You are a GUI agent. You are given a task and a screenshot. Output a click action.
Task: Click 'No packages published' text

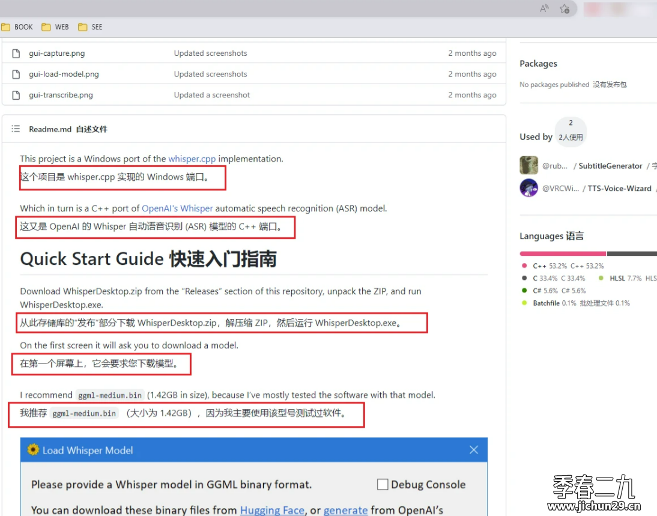pyautogui.click(x=554, y=85)
